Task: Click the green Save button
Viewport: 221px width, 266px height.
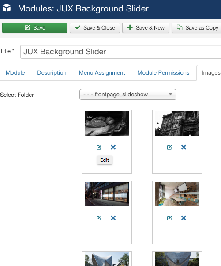Action: (35, 28)
